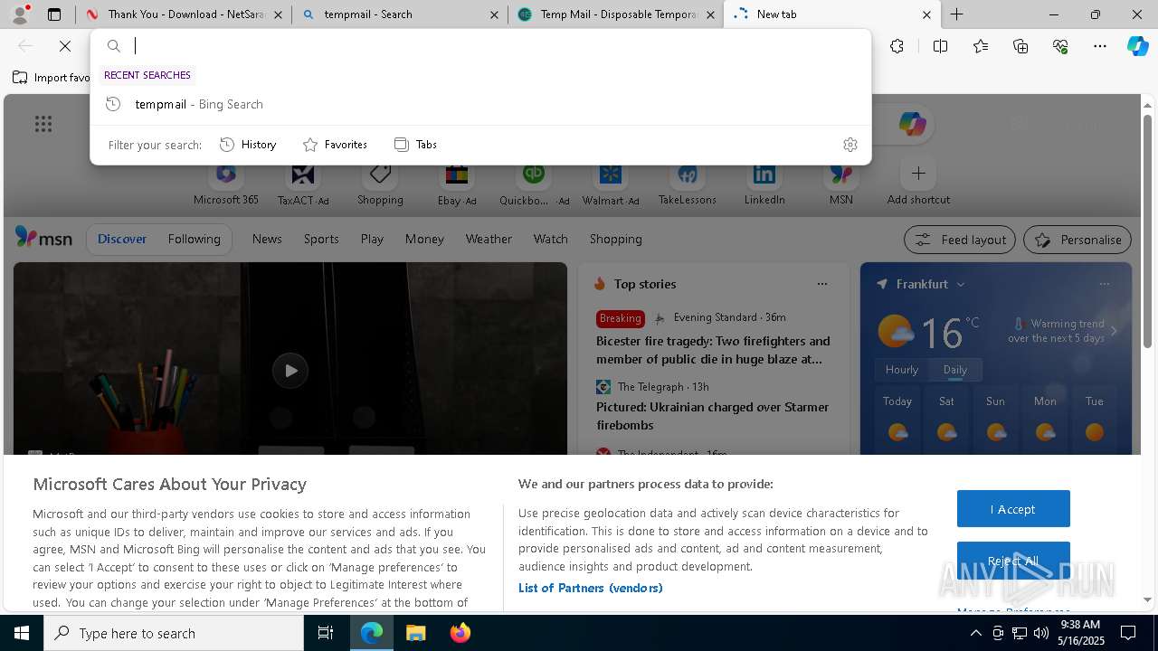Image resolution: width=1158 pixels, height=651 pixels.
Task: Select the tempmail recent search suggestion
Action: 480,104
